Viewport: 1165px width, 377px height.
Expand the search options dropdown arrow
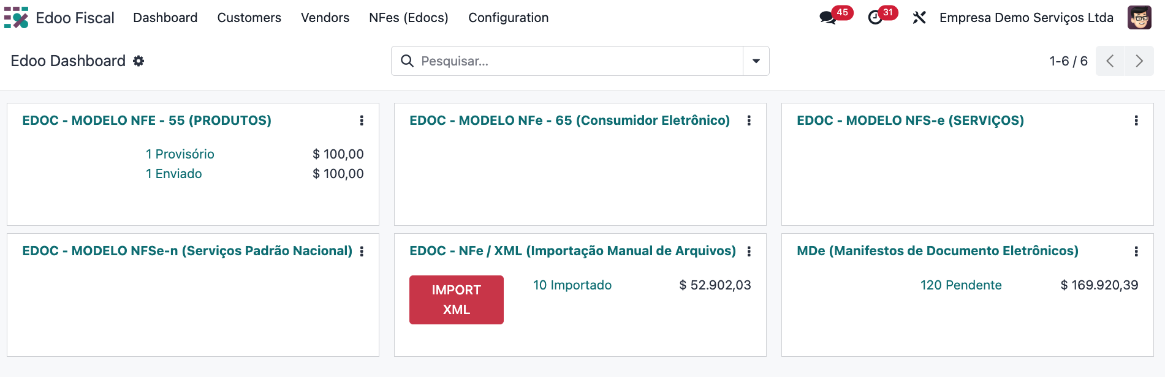(x=756, y=61)
